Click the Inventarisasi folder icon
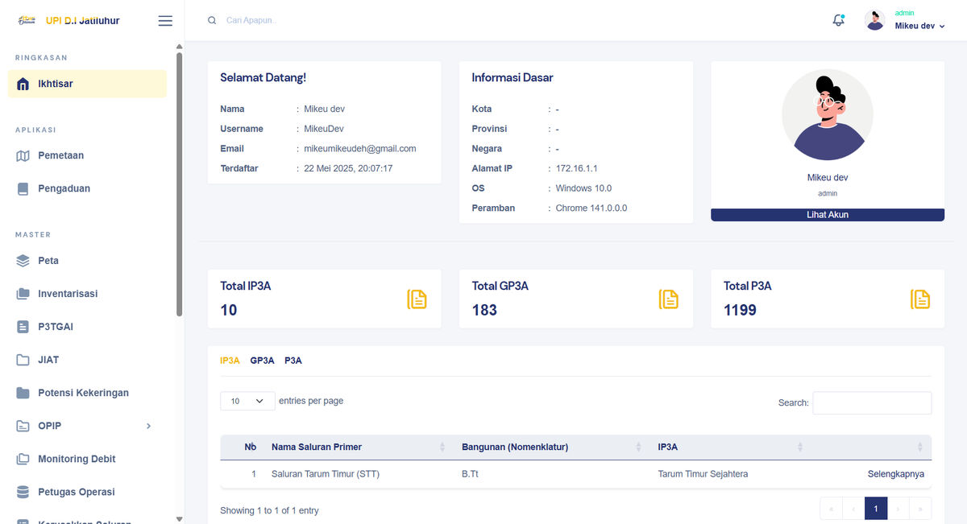Image resolution: width=967 pixels, height=524 pixels. pos(23,294)
